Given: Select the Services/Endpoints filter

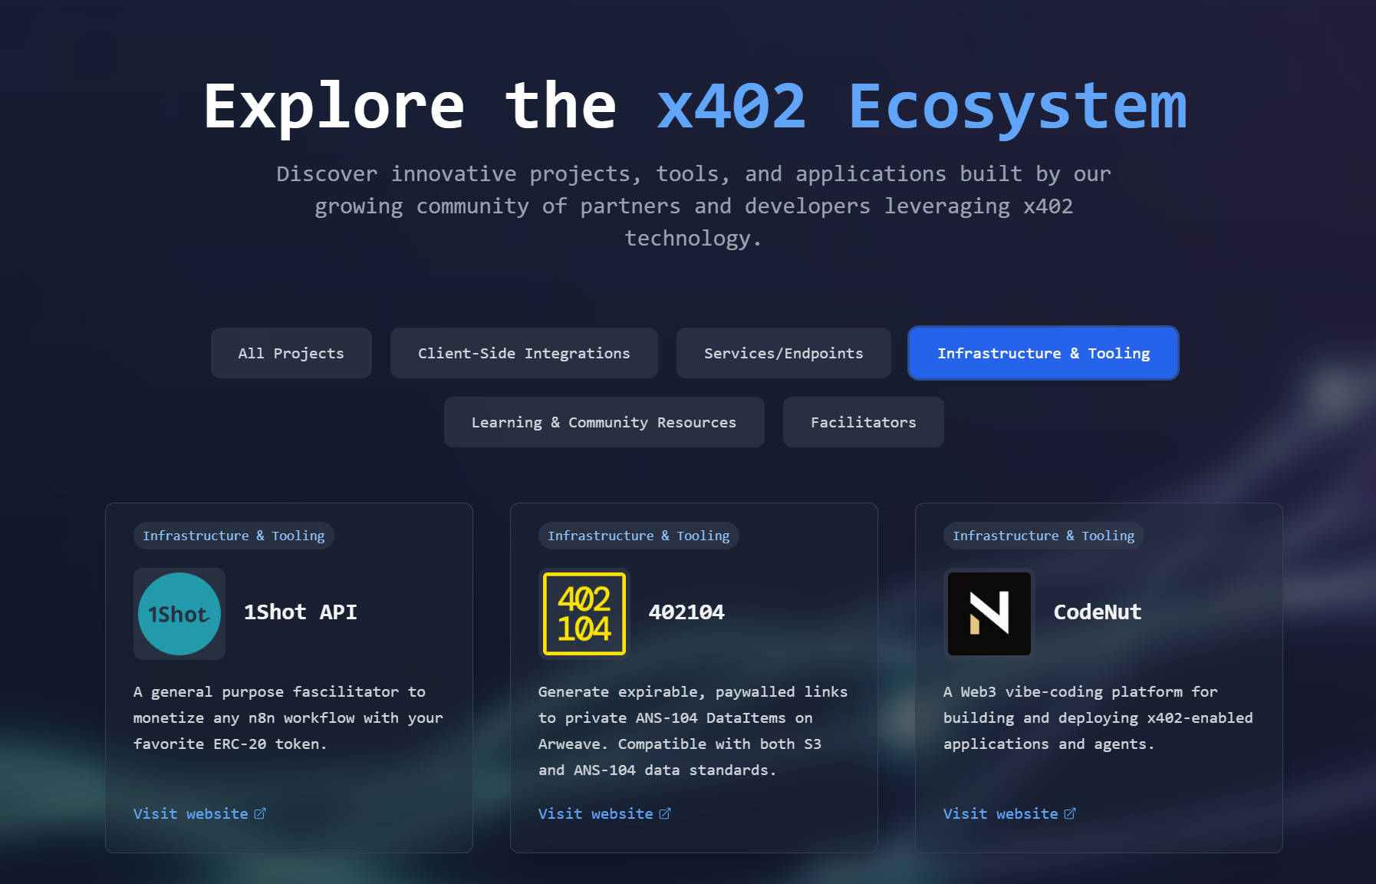Looking at the screenshot, I should (x=784, y=353).
